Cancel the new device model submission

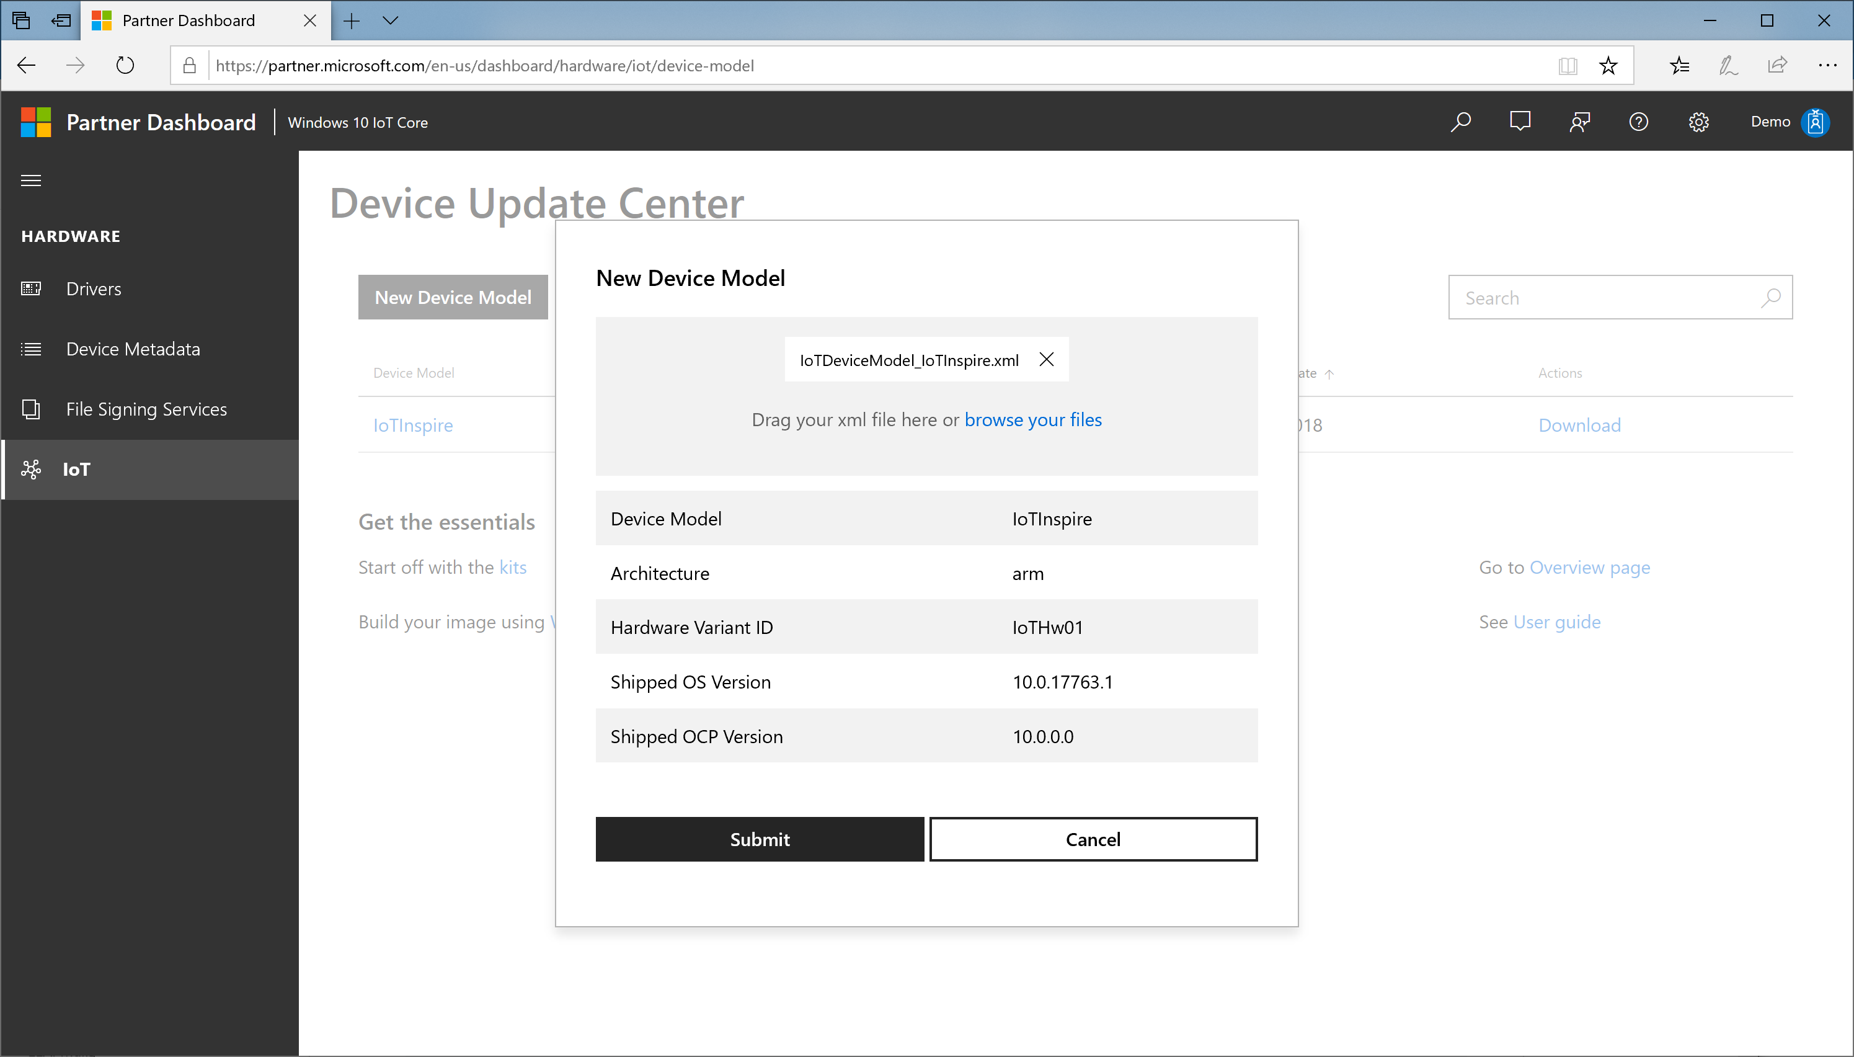pyautogui.click(x=1093, y=838)
